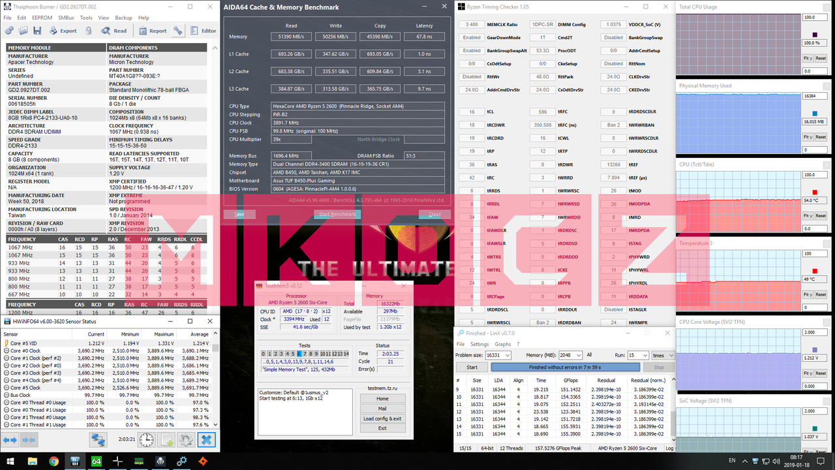Click orange diamond app icon on taskbar

(204, 461)
